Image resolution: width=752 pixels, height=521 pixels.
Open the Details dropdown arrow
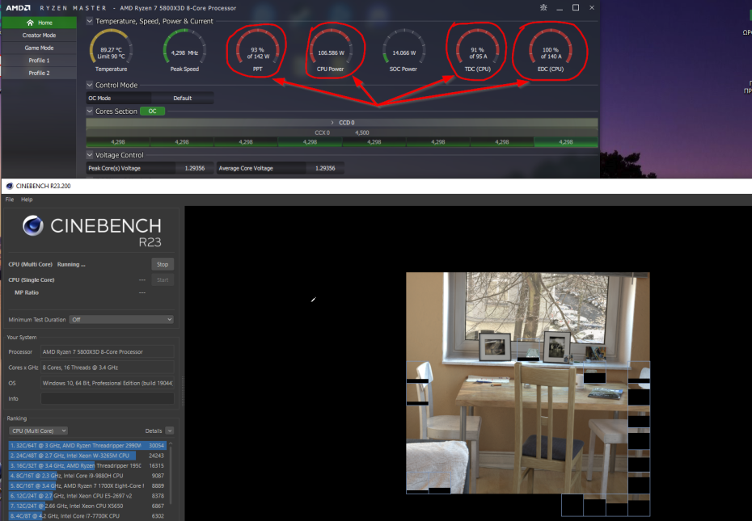pyautogui.click(x=169, y=431)
